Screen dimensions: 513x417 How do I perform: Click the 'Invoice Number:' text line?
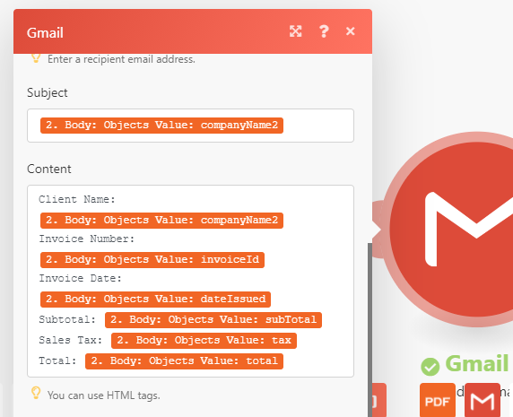pos(87,239)
